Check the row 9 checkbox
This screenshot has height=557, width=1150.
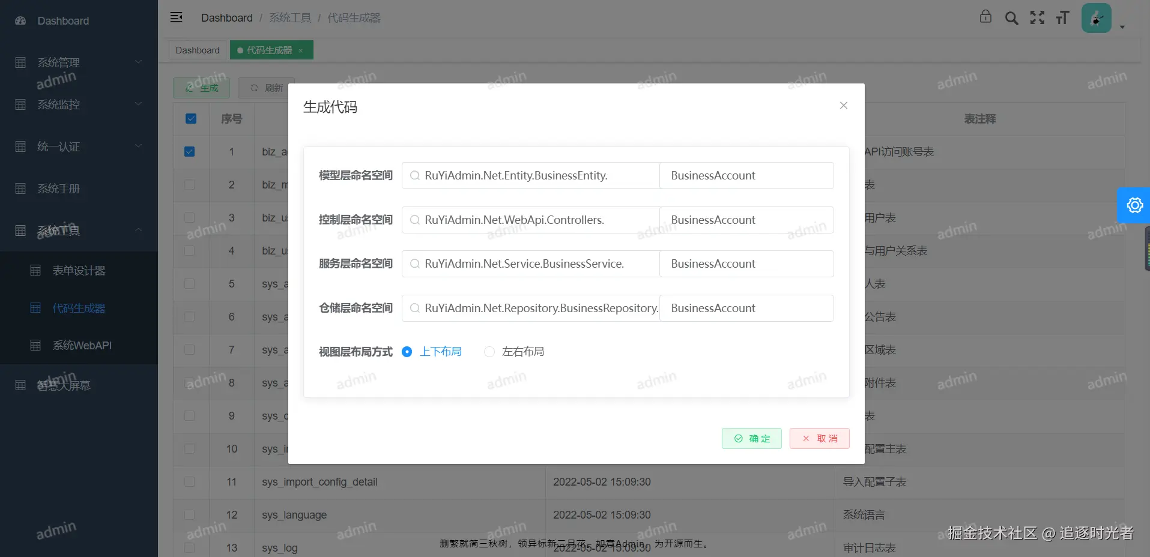189,416
